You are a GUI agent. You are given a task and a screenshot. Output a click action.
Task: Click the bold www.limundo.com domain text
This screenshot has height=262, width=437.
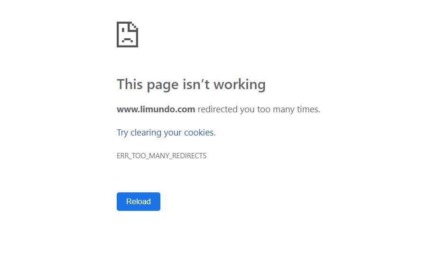click(156, 109)
